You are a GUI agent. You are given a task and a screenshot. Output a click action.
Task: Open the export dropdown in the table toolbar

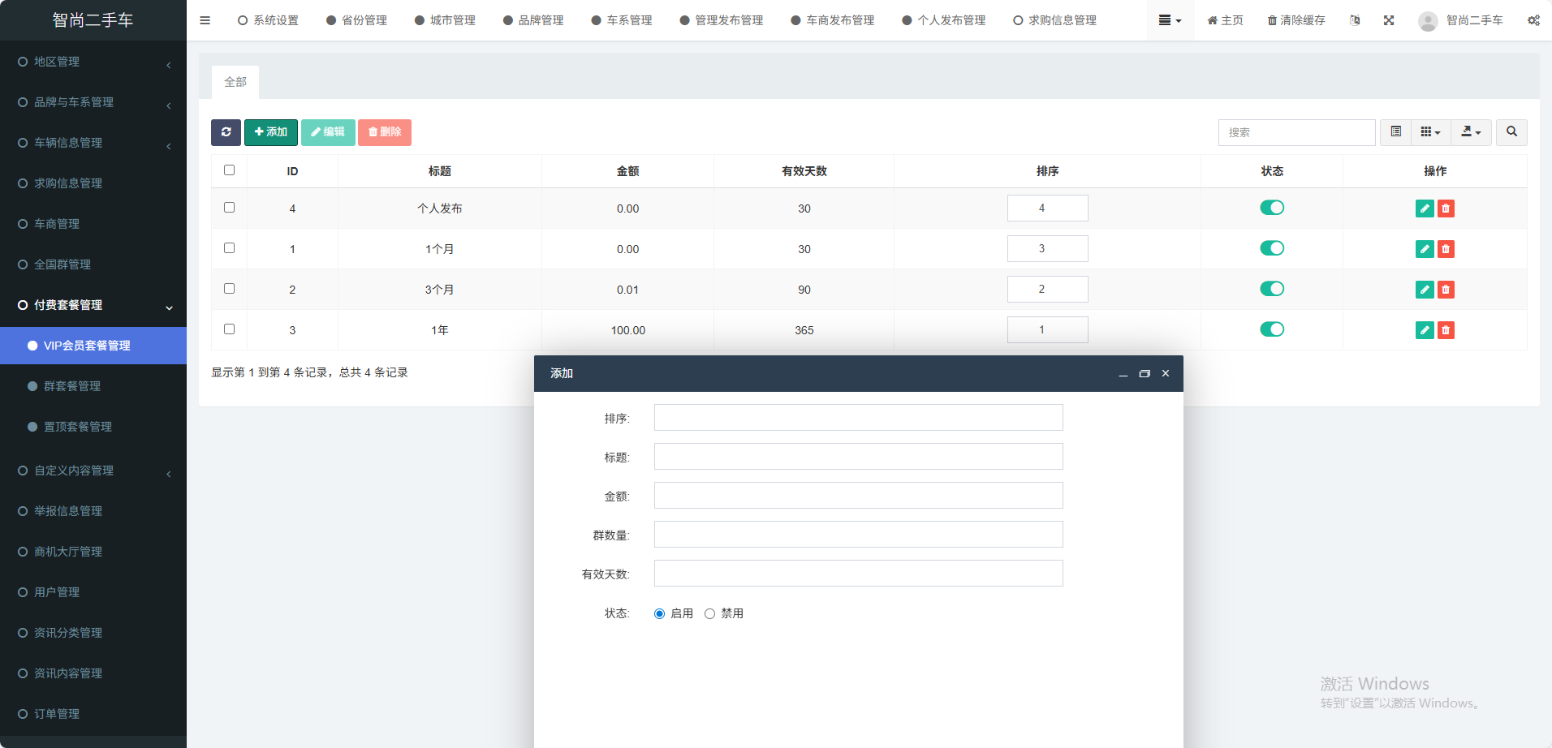click(1471, 132)
